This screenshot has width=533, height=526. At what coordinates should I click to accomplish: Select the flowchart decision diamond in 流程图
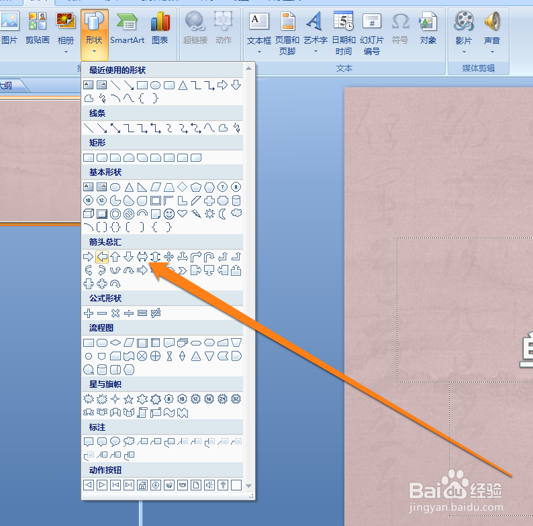point(115,343)
